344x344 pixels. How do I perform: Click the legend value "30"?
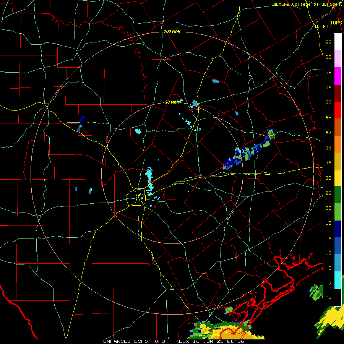pos(328,178)
